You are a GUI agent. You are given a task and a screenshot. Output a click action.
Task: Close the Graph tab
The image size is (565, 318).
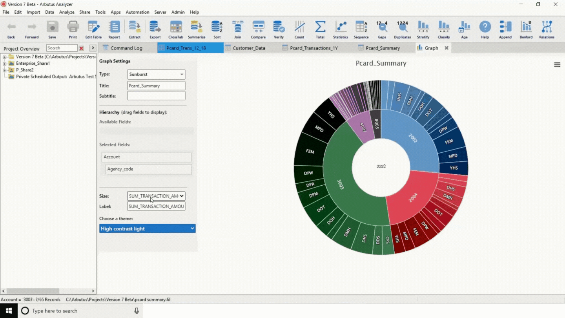coord(446,48)
